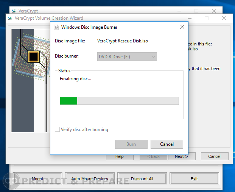The height and width of the screenshot is (192, 235).
Task: Close the VeraCrypt main window
Action: pyautogui.click(x=214, y=11)
